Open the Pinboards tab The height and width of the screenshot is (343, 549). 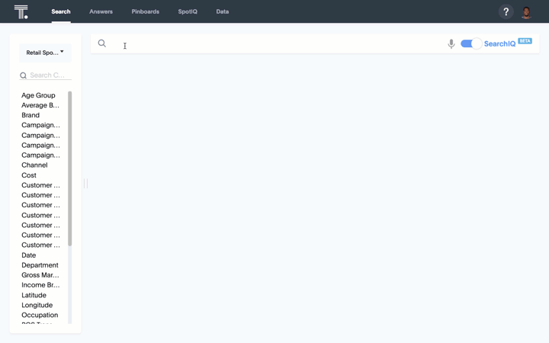point(146,11)
